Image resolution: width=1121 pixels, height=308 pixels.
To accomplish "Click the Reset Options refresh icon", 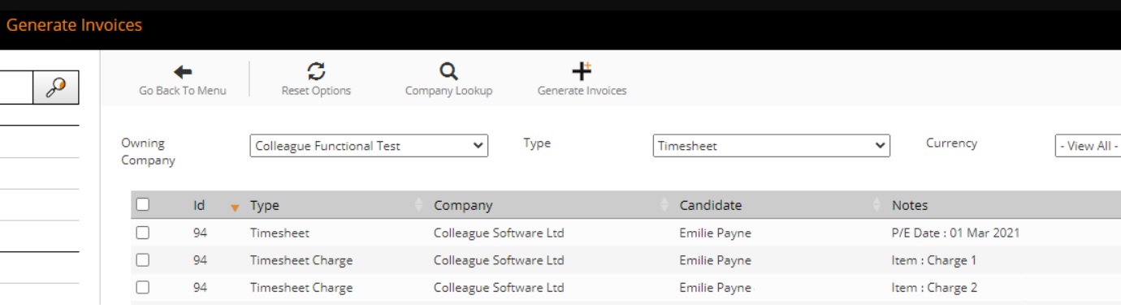I will 316,71.
